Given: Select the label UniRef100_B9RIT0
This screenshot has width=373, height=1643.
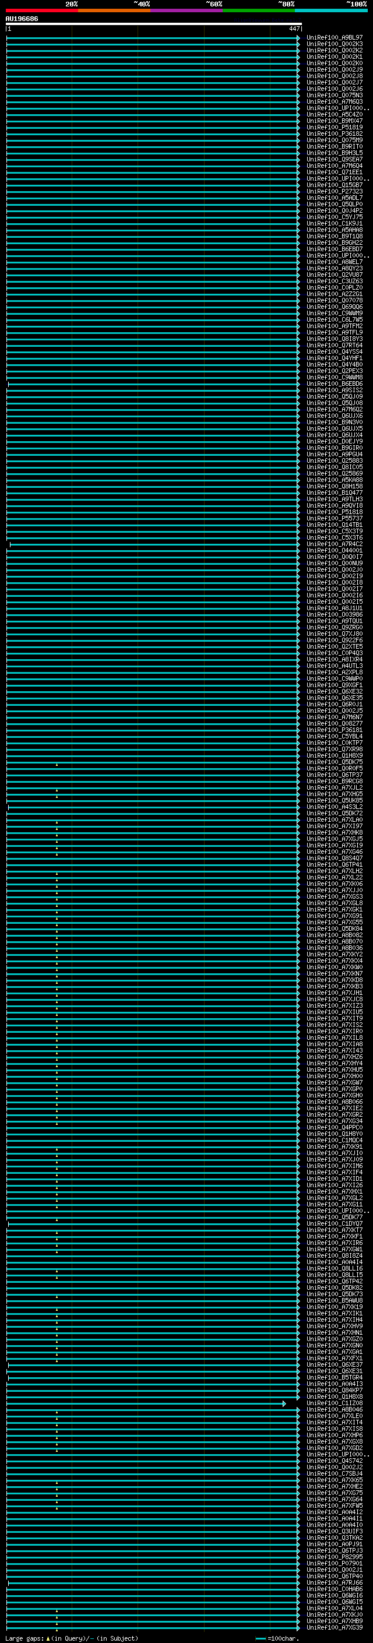Looking at the screenshot, I should 335,147.
